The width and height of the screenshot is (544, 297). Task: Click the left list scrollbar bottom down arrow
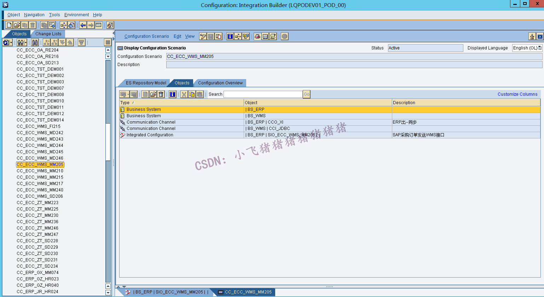pos(108,292)
